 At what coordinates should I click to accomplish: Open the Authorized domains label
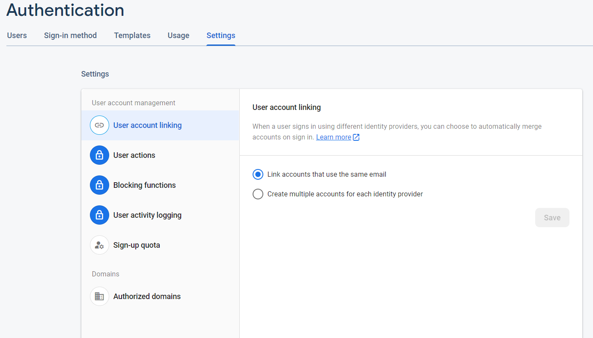[147, 296]
